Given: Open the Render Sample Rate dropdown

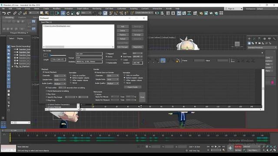Looking at the screenshot, I should point(113,79).
